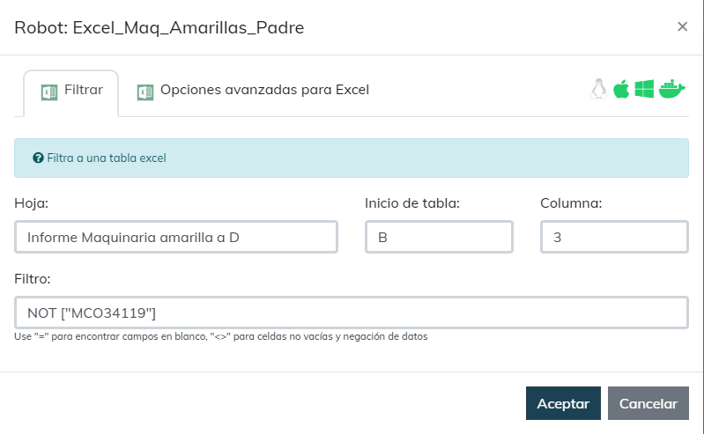Click into the Columna input box
The image size is (704, 434).
[x=613, y=237]
